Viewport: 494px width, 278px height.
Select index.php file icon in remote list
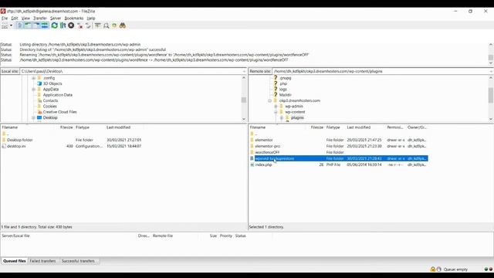tap(252, 164)
